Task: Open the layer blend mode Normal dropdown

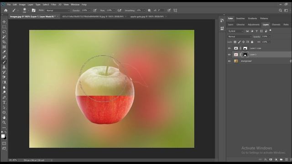Action: click(240, 36)
